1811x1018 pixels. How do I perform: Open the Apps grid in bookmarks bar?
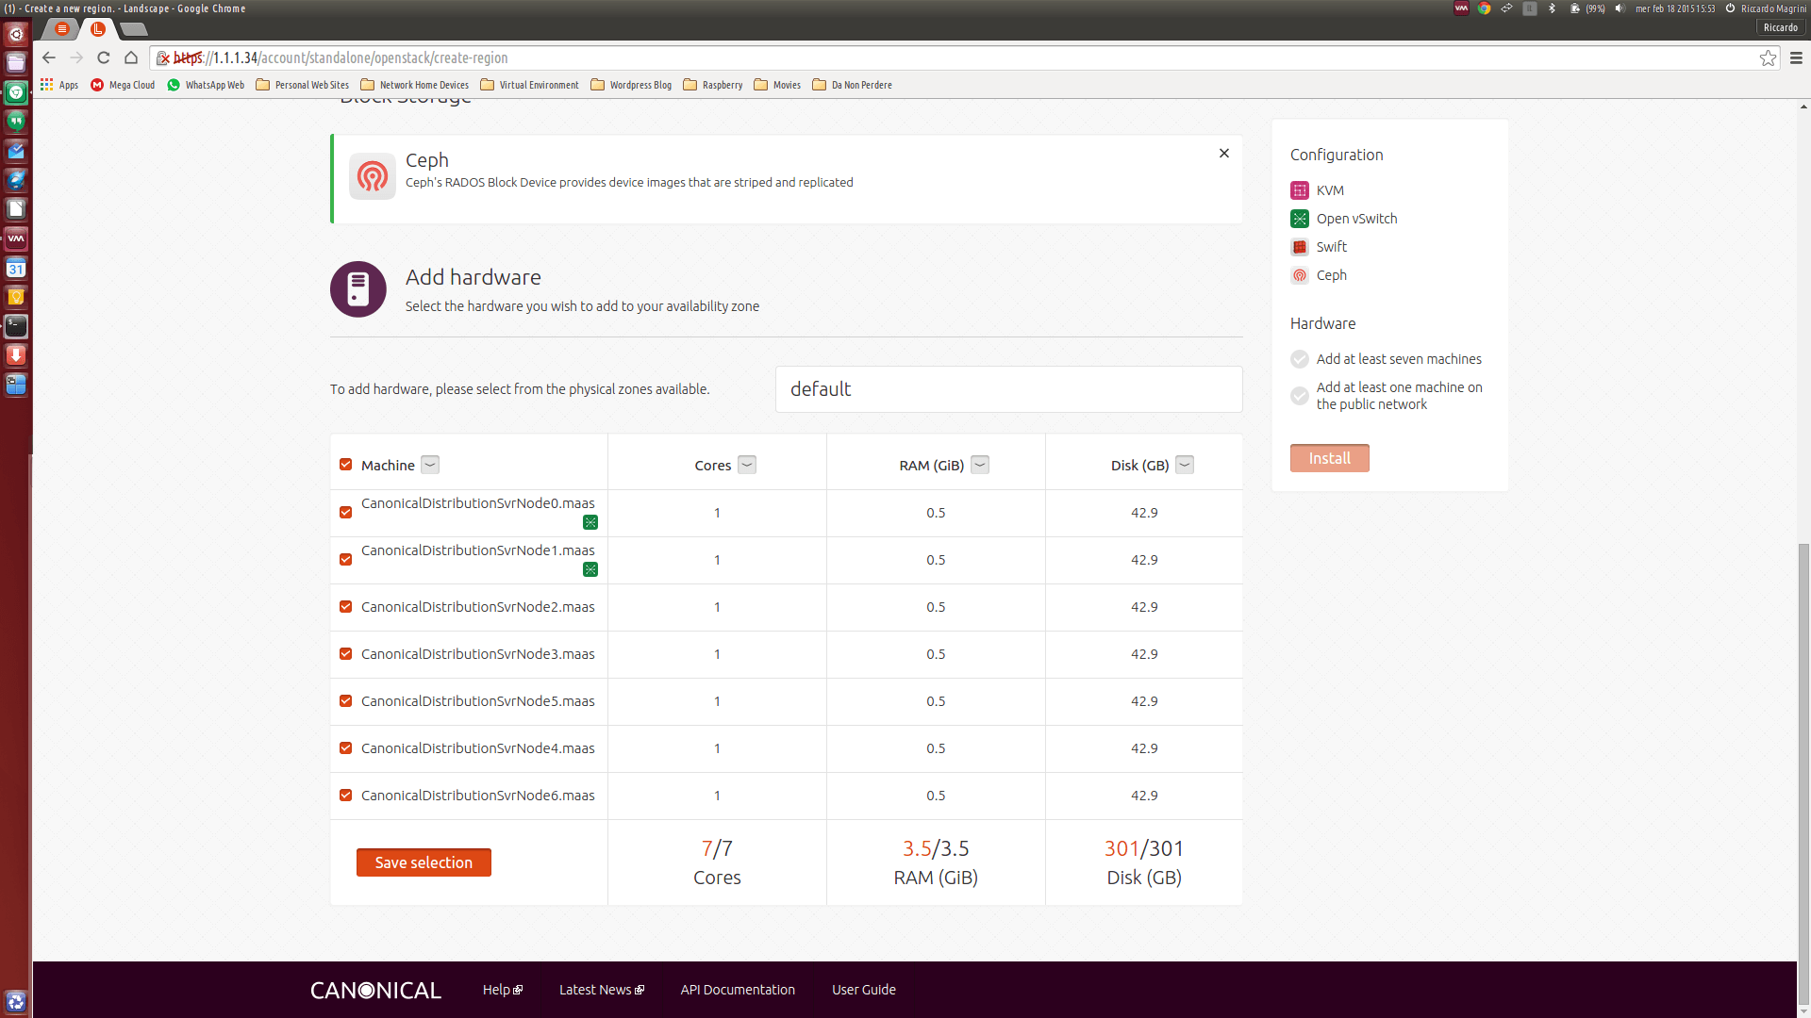pyautogui.click(x=58, y=85)
